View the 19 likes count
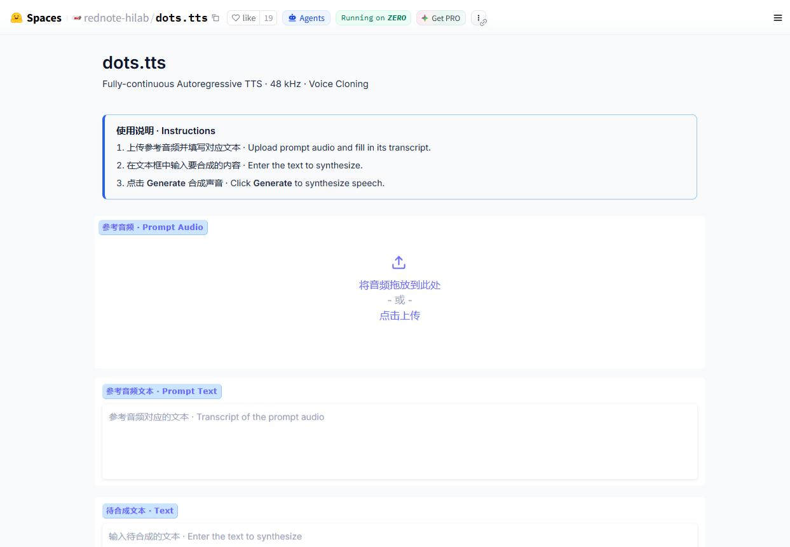Viewport: 790px width, 547px height. pos(268,18)
